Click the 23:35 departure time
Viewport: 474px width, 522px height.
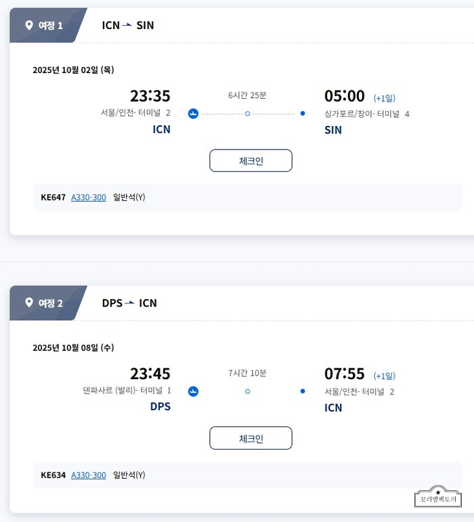click(150, 96)
